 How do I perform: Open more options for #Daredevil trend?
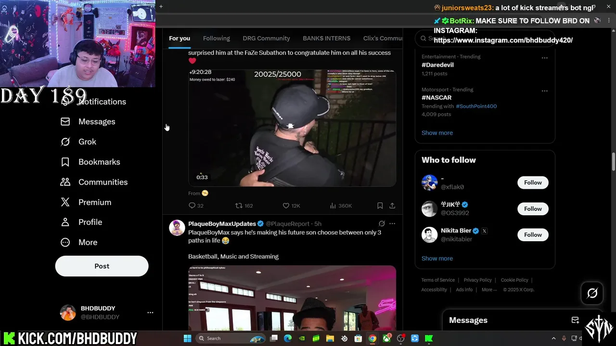pos(544,58)
